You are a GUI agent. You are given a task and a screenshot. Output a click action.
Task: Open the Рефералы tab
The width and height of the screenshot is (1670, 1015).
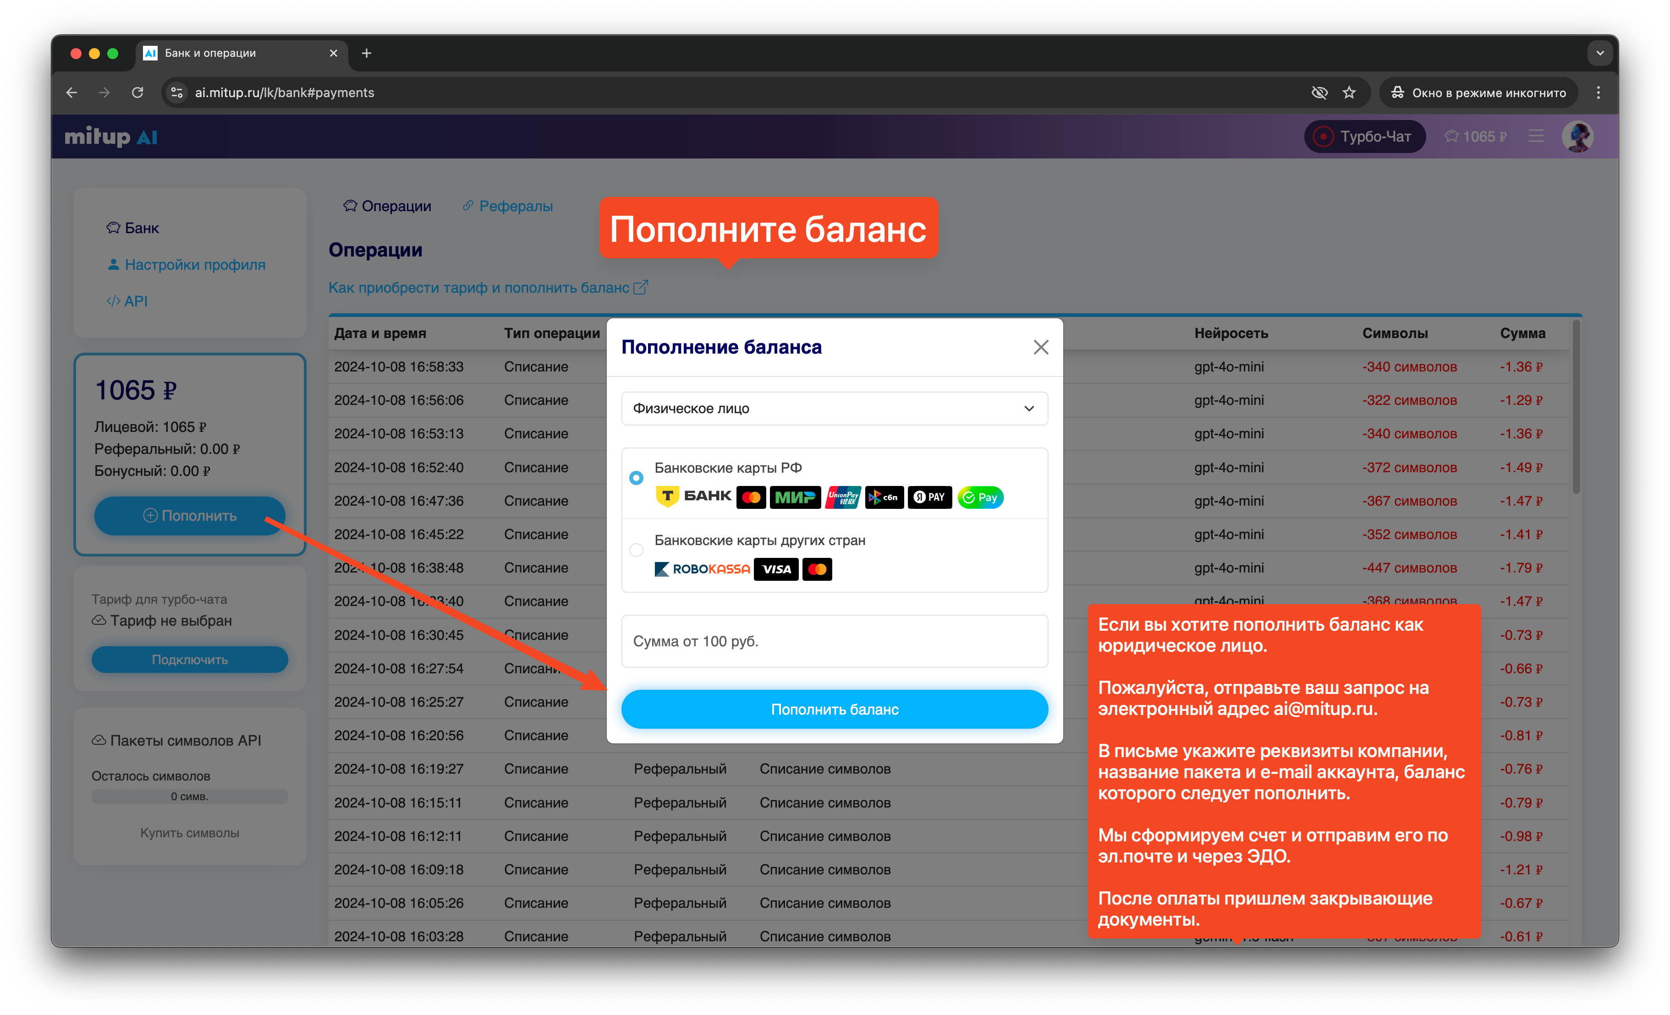point(508,206)
